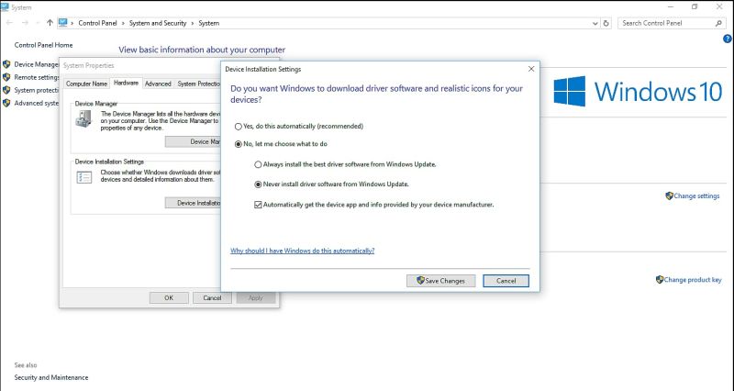Image resolution: width=734 pixels, height=391 pixels.
Task: Click the Change product key link
Action: (x=693, y=280)
